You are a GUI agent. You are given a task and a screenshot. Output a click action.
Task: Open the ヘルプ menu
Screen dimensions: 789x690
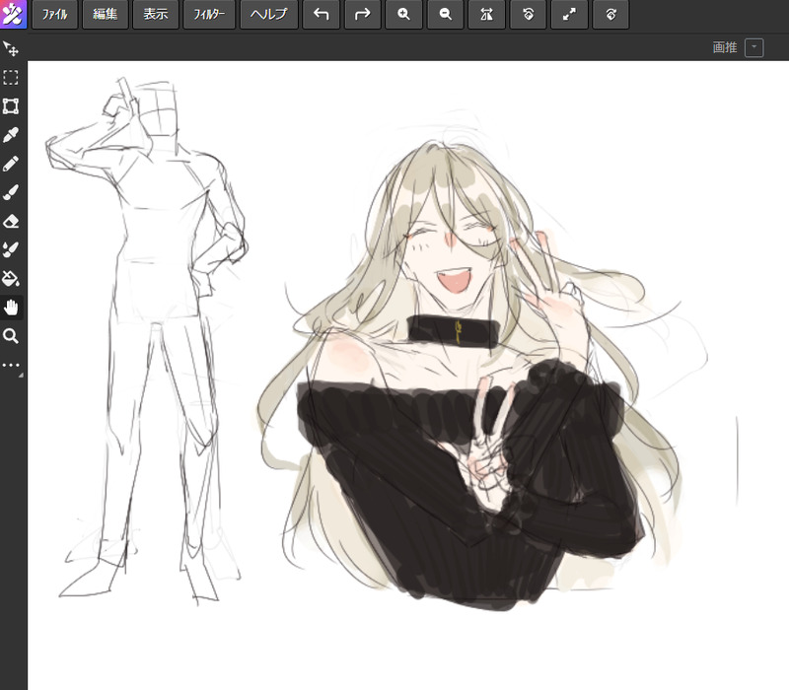269,14
